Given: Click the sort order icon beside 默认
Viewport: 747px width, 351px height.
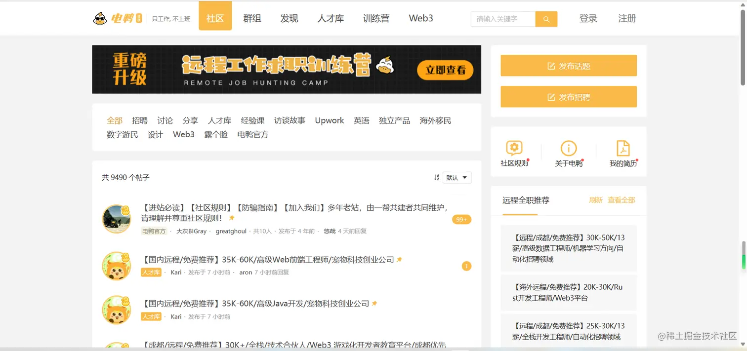Looking at the screenshot, I should (x=437, y=178).
